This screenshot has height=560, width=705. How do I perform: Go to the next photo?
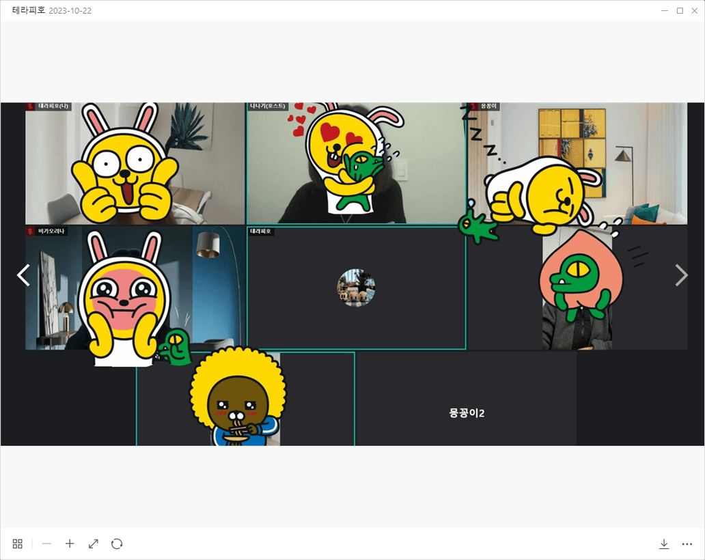[x=681, y=275]
